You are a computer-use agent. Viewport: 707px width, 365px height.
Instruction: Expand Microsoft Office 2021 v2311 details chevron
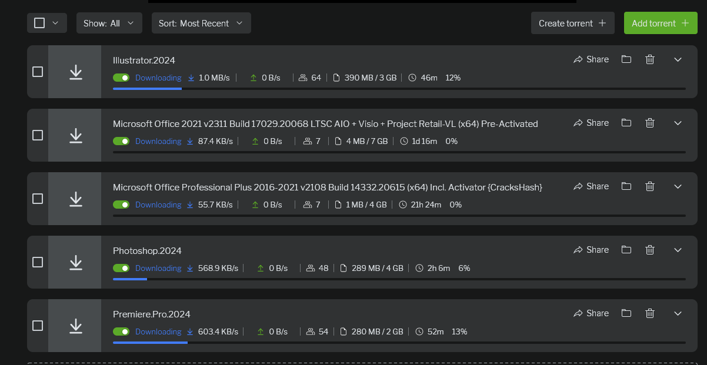(678, 123)
